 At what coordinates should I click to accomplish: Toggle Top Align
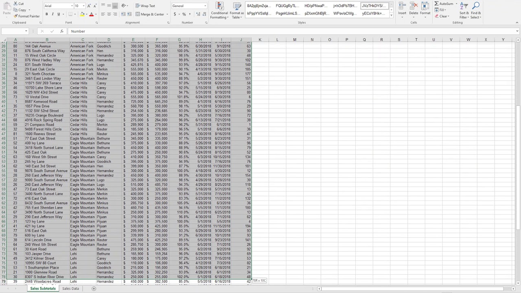(103, 6)
